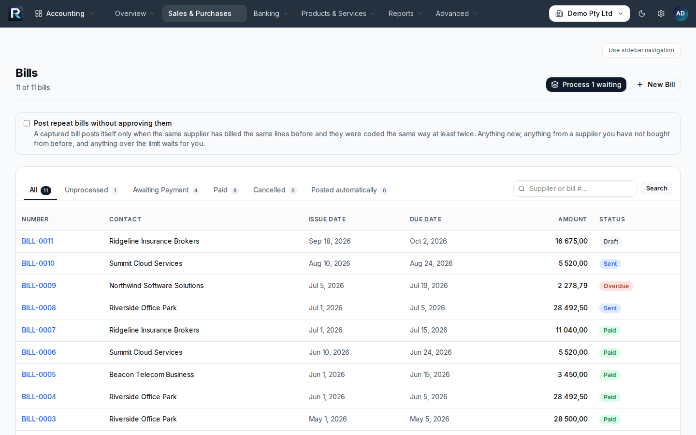Open bill BILL-0007

39,330
